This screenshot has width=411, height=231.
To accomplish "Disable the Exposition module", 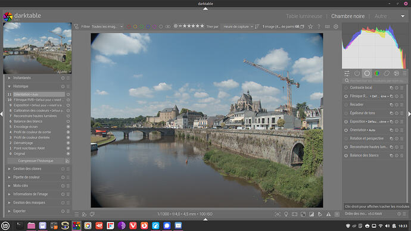I will (x=346, y=122).
